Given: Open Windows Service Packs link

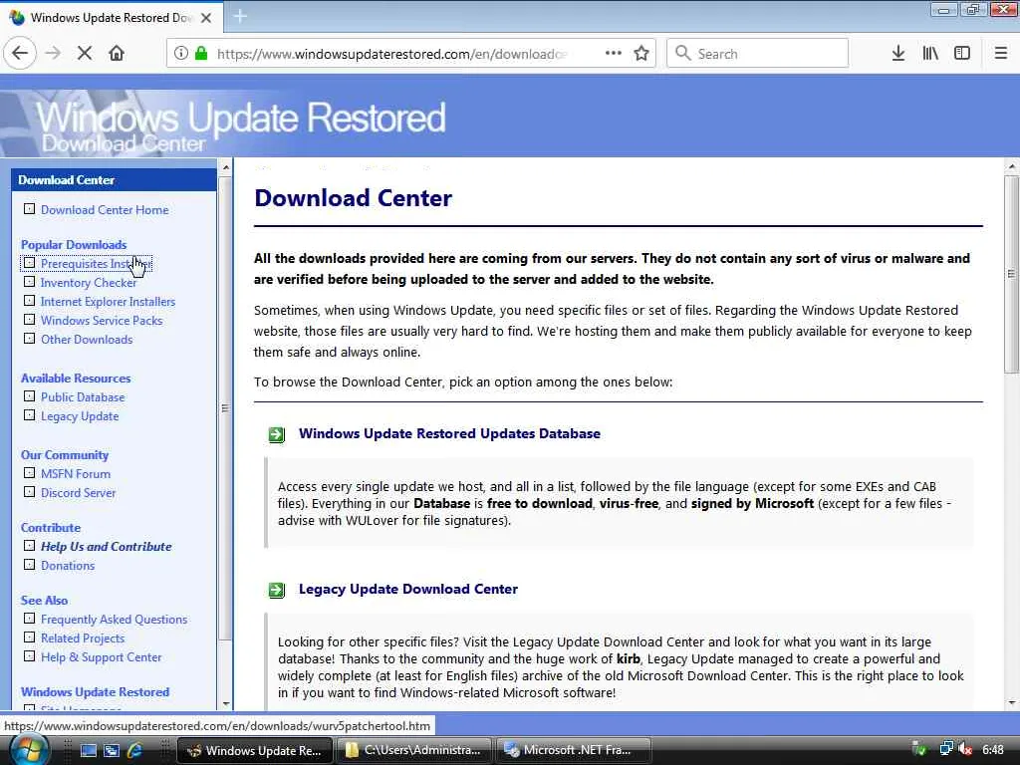Looking at the screenshot, I should [x=102, y=321].
